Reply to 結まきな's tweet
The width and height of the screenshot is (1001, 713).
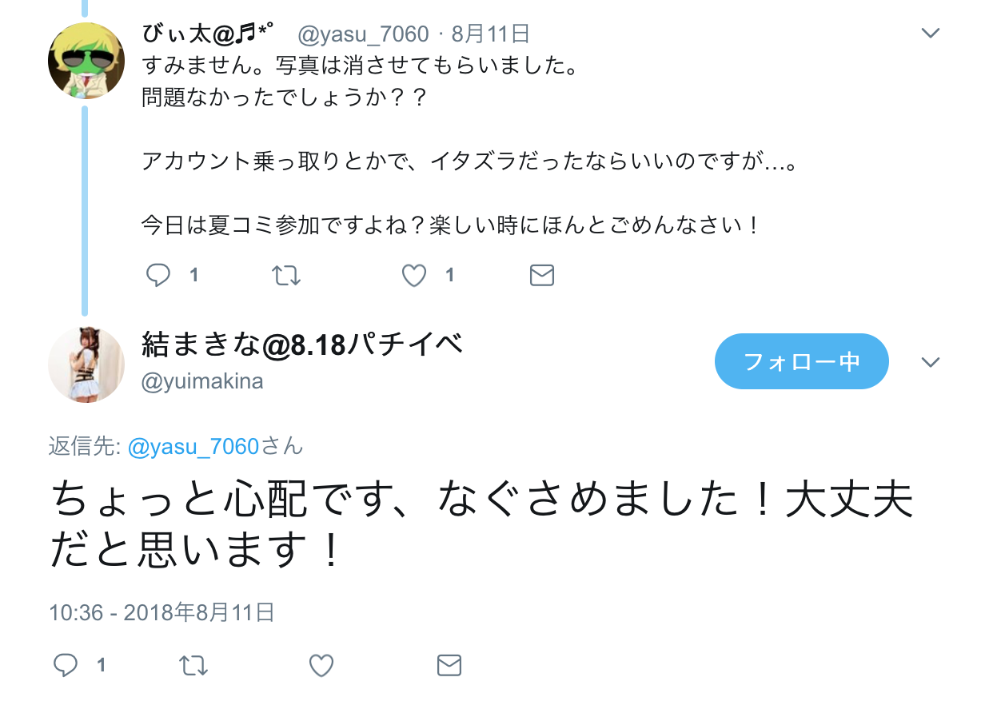[x=65, y=665]
